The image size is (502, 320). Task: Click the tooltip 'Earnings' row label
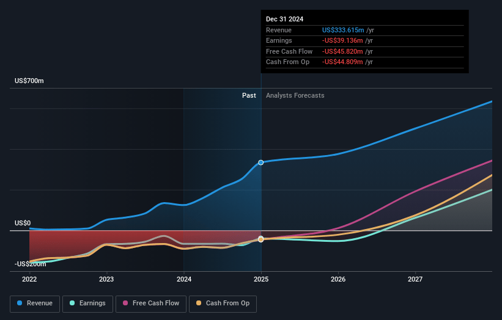[279, 40]
